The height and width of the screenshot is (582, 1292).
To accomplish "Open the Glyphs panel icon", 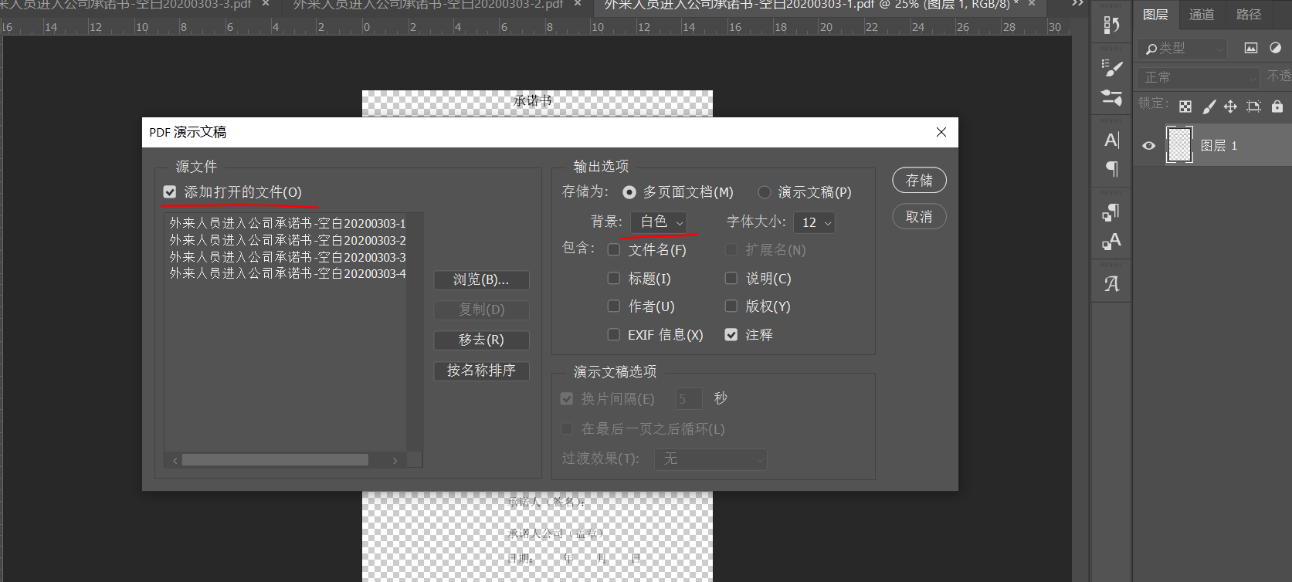I will (1111, 284).
